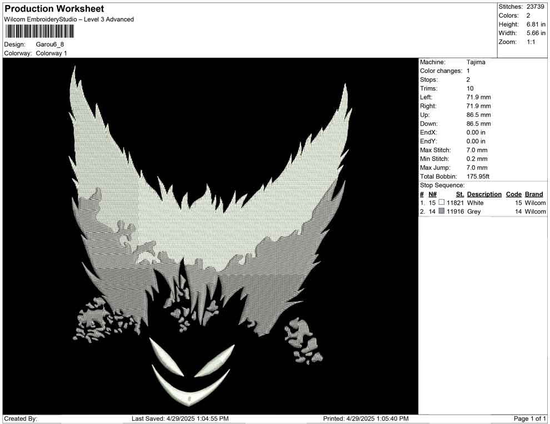Image resolution: width=550 pixels, height=424 pixels.
Task: Click the Wilcom EmbroideryStudio subtitle
Action: point(69,19)
